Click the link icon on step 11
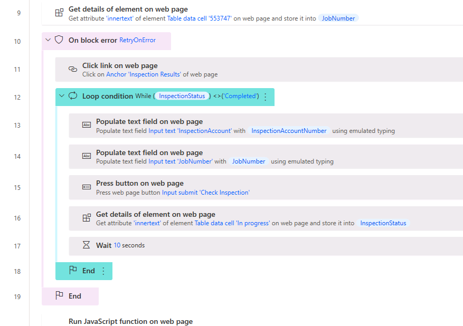This screenshot has width=463, height=326. [x=73, y=69]
